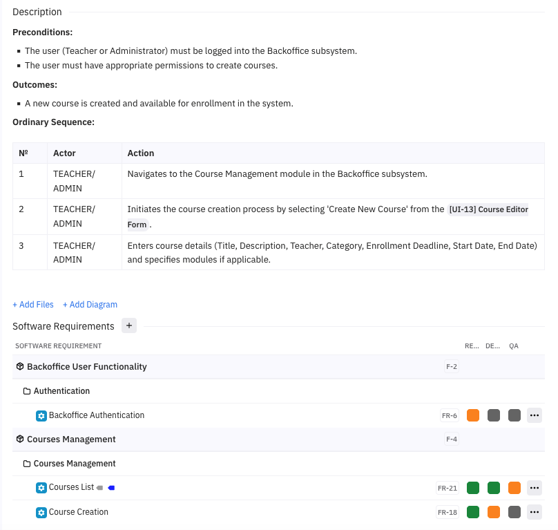Click the green requirement status of FR-21

click(x=473, y=488)
